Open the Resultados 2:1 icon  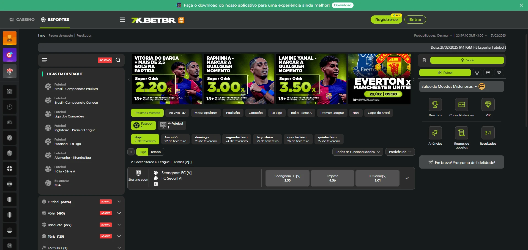tap(488, 133)
